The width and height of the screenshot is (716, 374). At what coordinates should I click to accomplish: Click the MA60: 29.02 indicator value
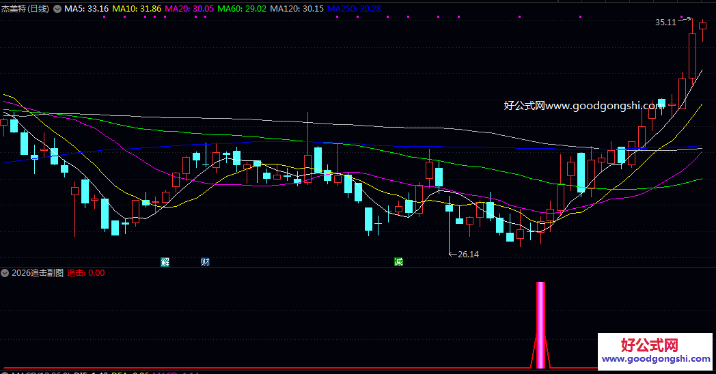point(242,9)
